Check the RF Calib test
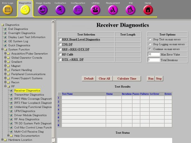The image size is (191, 143). 60,54
